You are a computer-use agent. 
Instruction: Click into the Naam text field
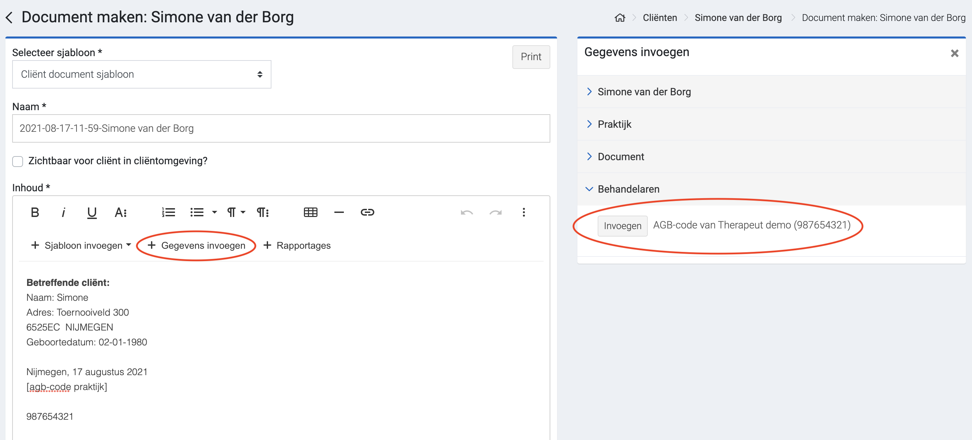(281, 128)
